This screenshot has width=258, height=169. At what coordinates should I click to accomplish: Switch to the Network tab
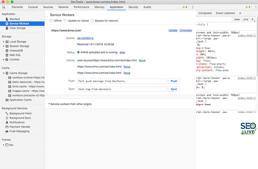[63, 7]
